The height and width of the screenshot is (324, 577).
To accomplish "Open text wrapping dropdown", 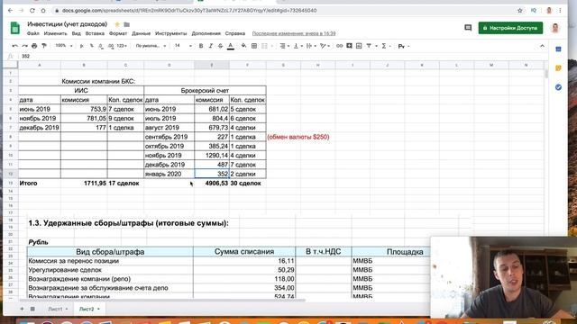I will click(x=310, y=46).
